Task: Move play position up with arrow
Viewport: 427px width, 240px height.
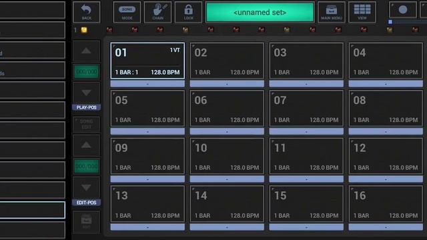Action: [x=86, y=51]
